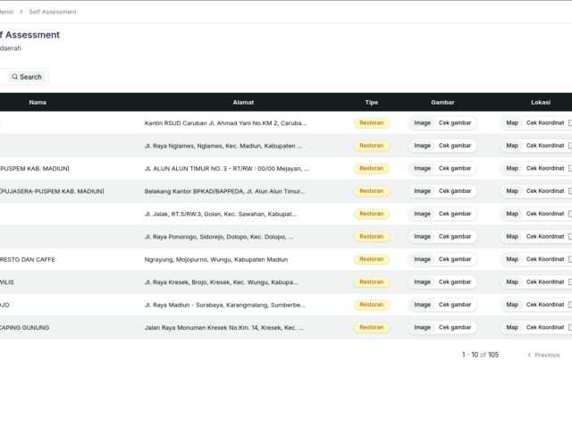Click the Alamat column header

pos(243,102)
